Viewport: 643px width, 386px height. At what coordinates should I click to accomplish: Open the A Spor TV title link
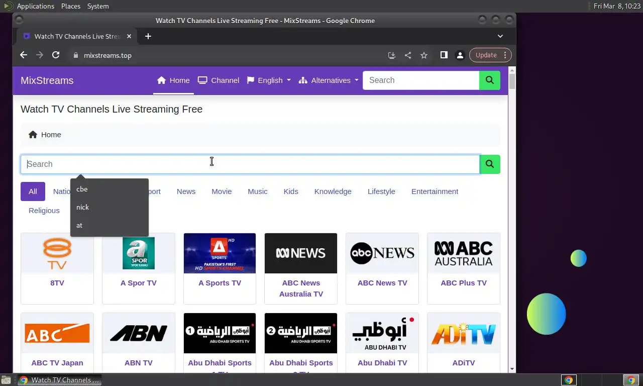click(139, 283)
